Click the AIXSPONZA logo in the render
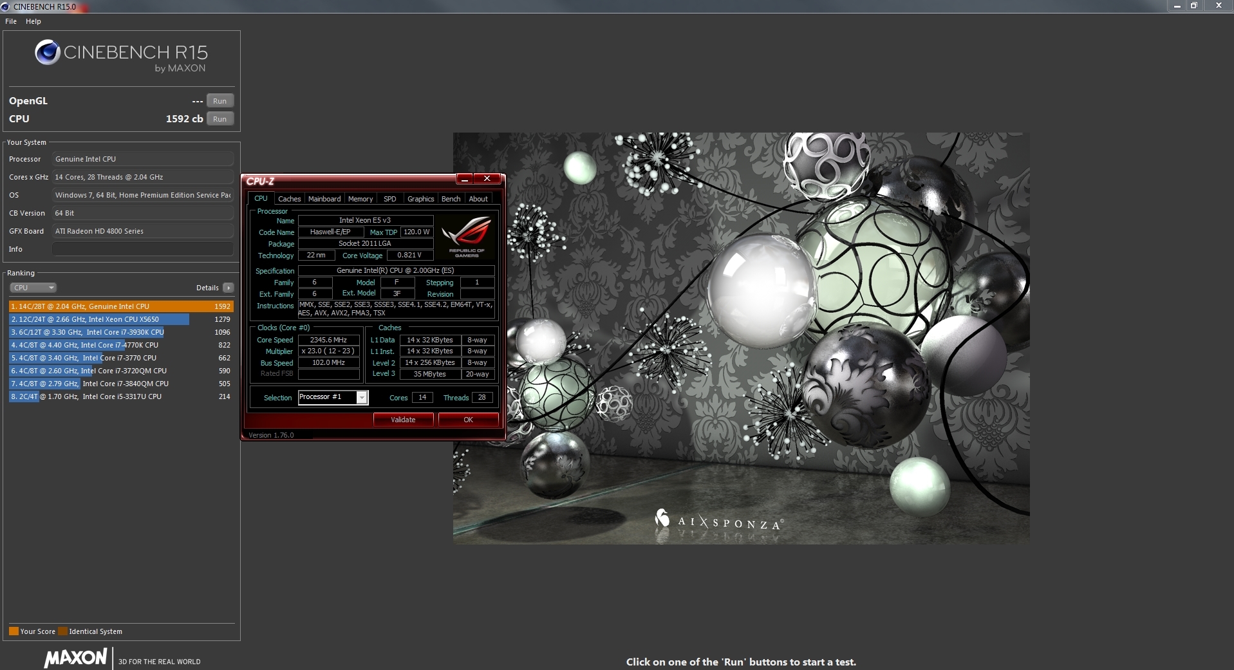 coord(718,521)
